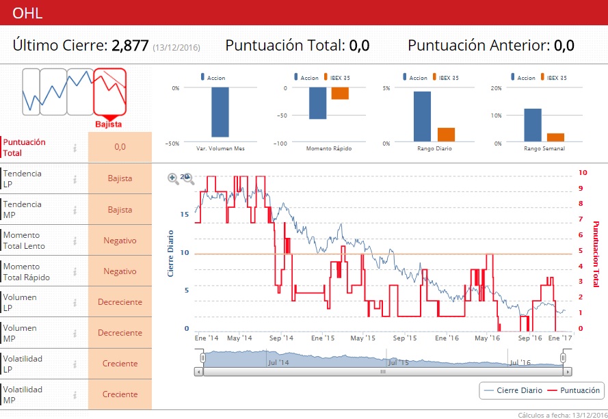Click the Sep '14 x-axis label
This screenshot has width=608, height=419.
pos(281,338)
